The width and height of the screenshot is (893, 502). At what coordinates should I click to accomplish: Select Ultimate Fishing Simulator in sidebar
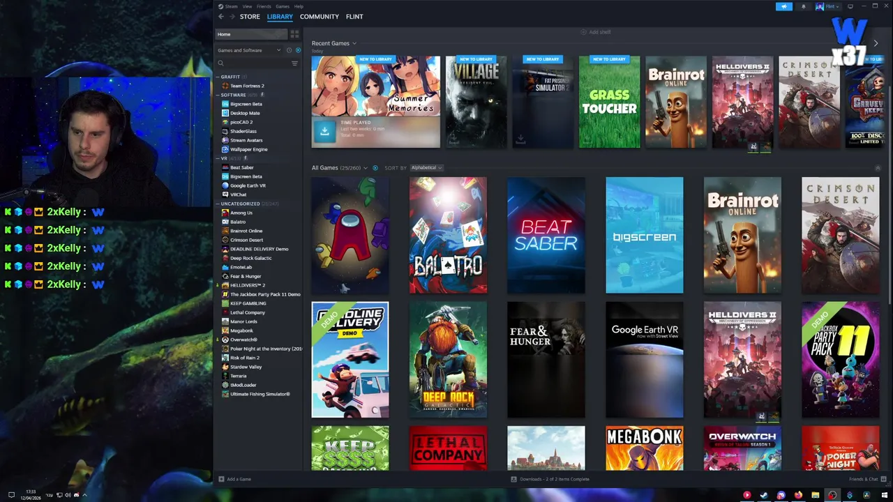coord(260,394)
